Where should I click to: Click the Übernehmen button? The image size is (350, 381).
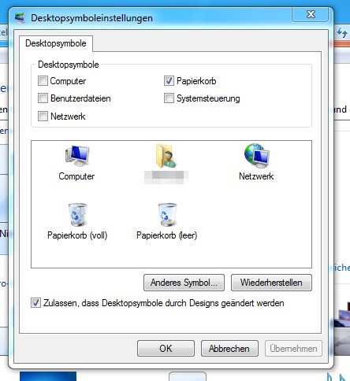coord(293,349)
